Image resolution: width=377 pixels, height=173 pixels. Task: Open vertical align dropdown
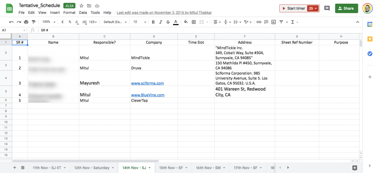pos(227,22)
